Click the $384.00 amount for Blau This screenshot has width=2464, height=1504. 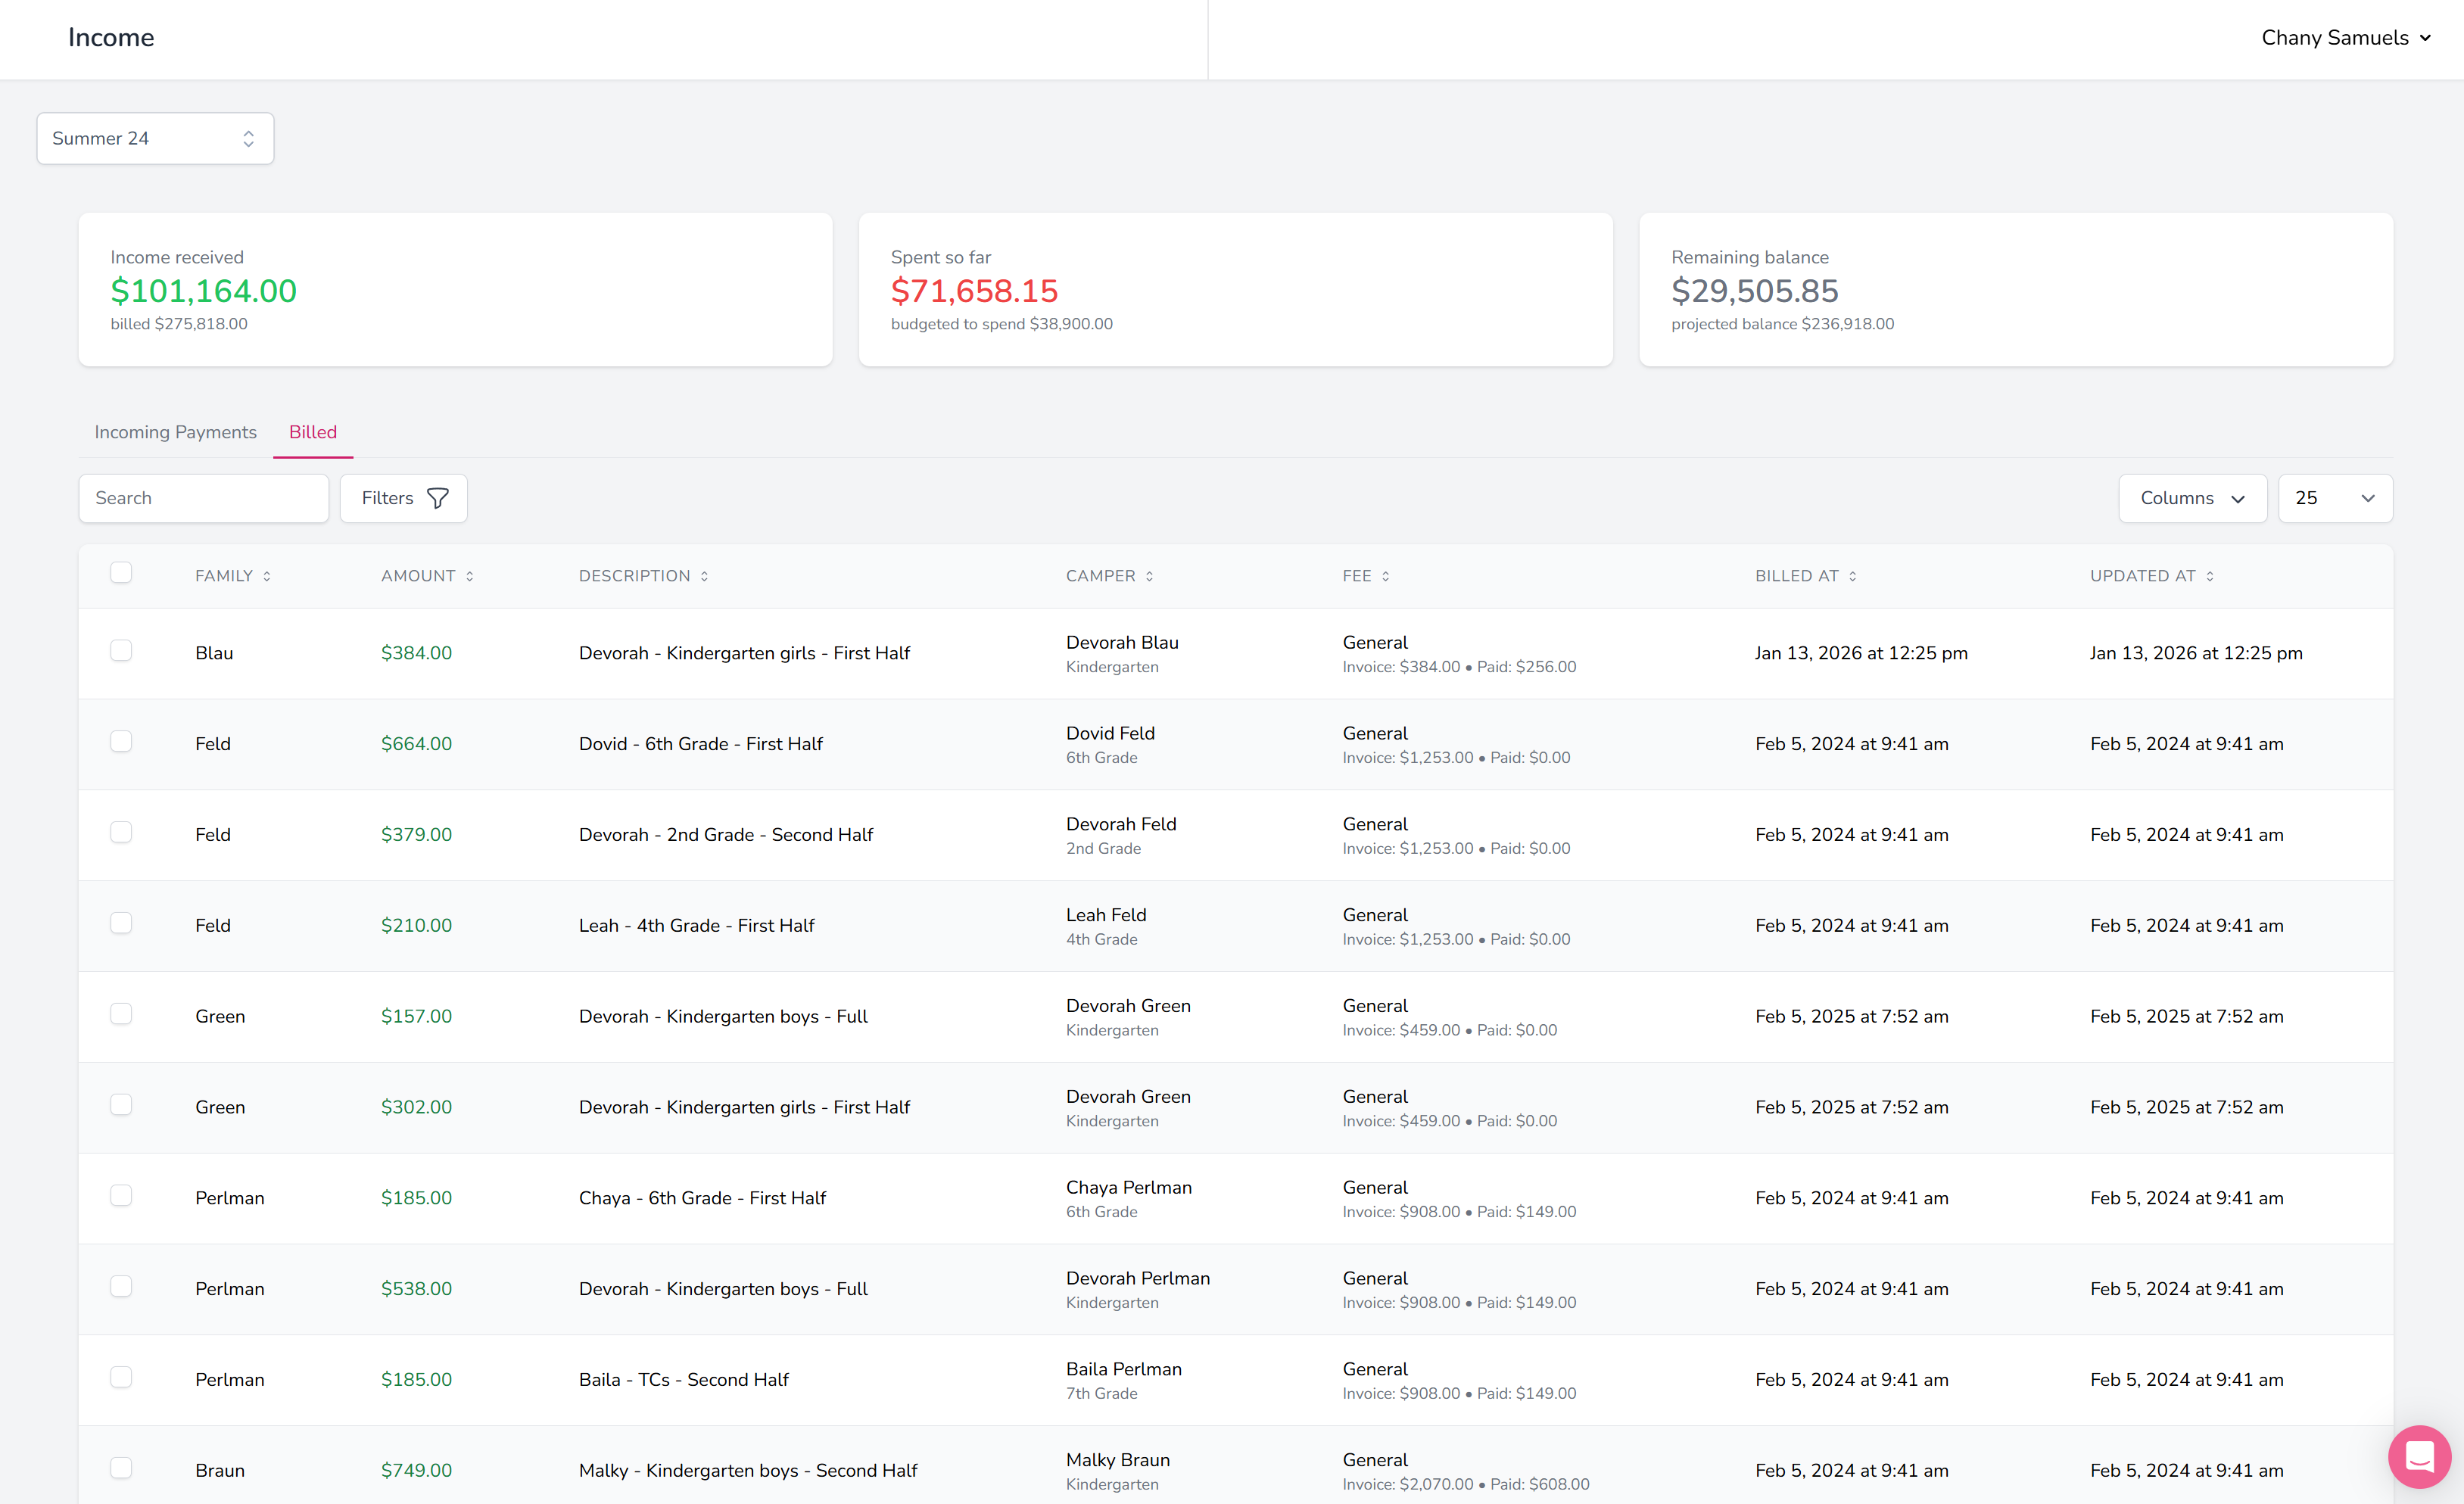(x=416, y=653)
